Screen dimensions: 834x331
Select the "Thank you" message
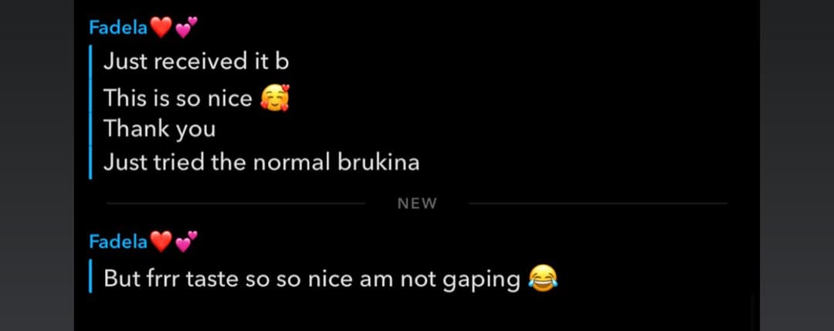pyautogui.click(x=160, y=130)
